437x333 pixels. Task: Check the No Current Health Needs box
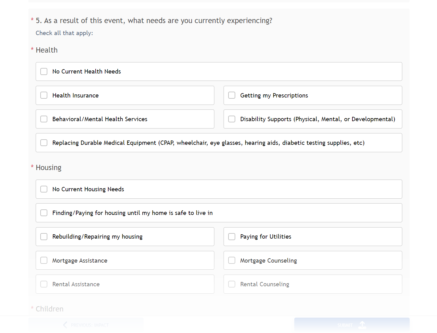click(44, 71)
